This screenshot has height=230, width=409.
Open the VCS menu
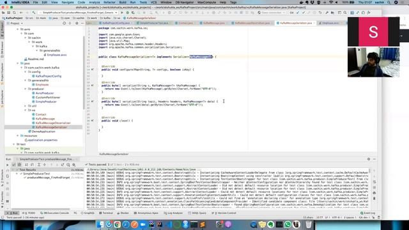(153, 3)
